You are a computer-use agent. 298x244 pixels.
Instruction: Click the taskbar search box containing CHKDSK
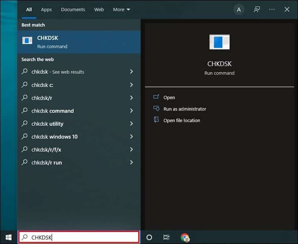[79, 237]
